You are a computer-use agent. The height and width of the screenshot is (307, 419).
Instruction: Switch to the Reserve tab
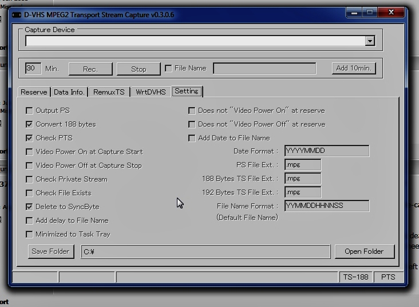pyautogui.click(x=34, y=92)
